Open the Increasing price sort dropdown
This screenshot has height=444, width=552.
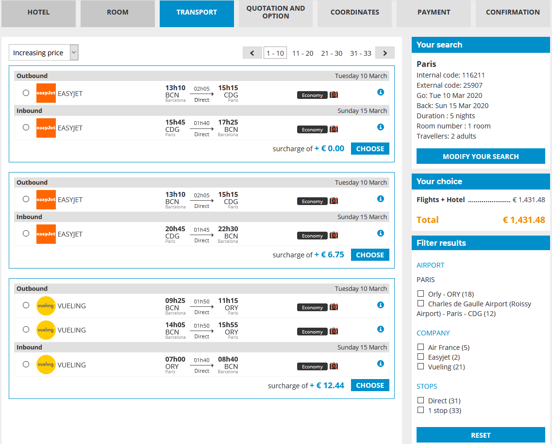click(44, 52)
